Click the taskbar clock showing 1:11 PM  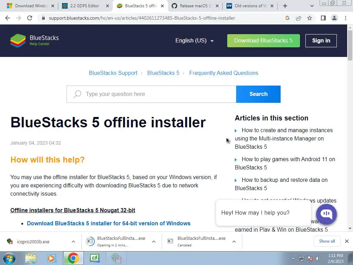coord(335,258)
